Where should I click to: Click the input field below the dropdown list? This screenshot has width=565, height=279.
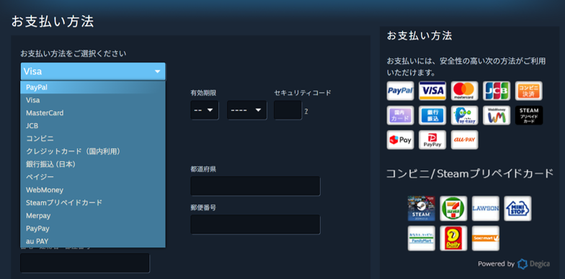[x=85, y=263]
